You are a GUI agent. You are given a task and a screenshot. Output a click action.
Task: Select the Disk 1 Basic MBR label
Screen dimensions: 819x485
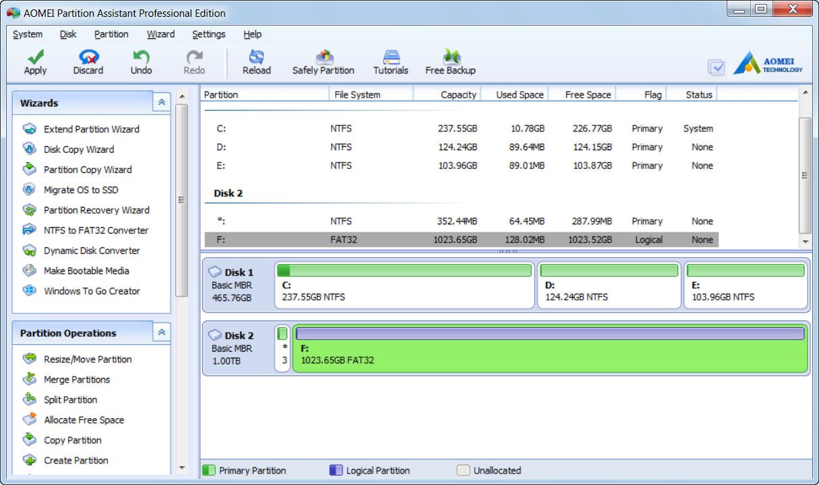click(x=231, y=285)
